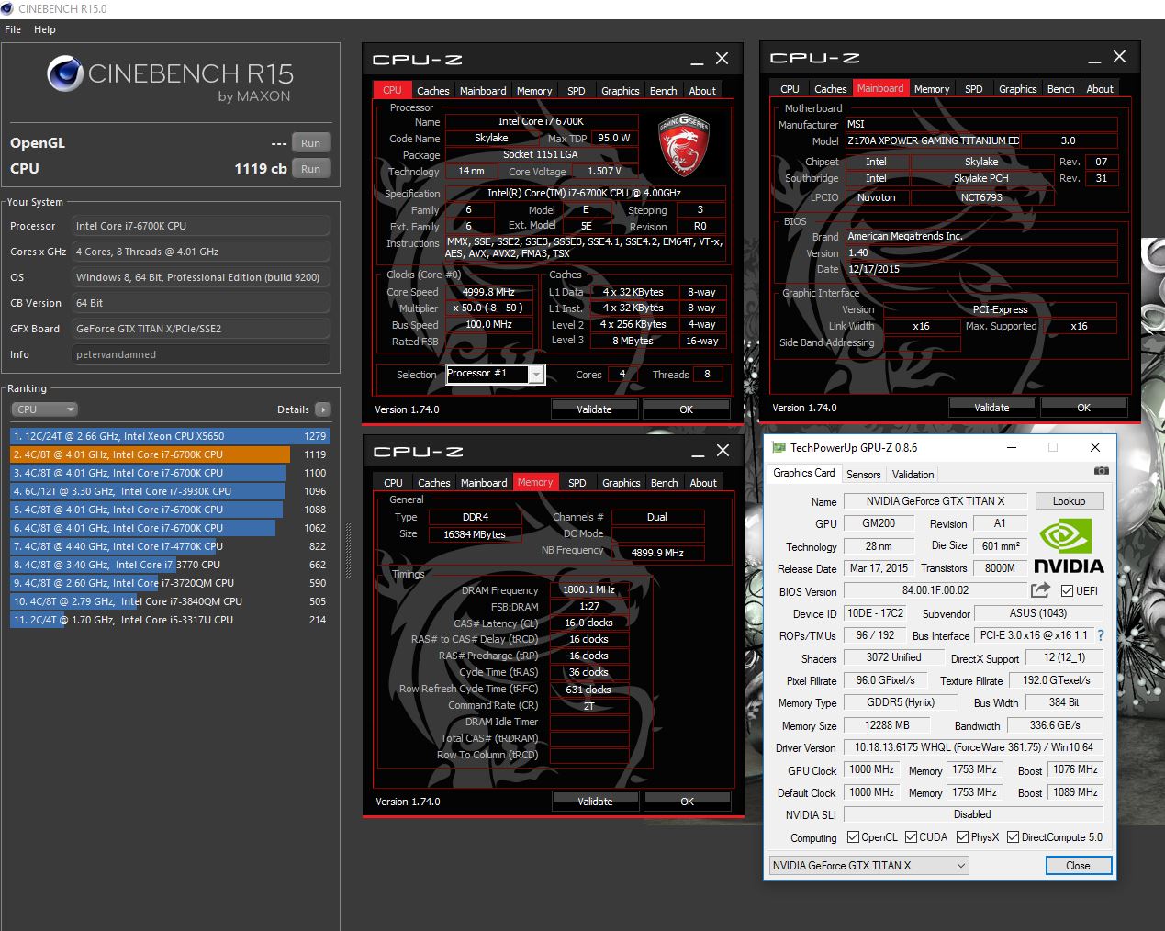The image size is (1165, 931).
Task: Minimize the GPU-Z window
Action: tap(1012, 447)
